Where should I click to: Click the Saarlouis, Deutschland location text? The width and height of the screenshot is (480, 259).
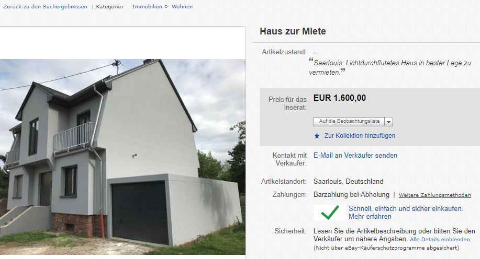(x=349, y=181)
